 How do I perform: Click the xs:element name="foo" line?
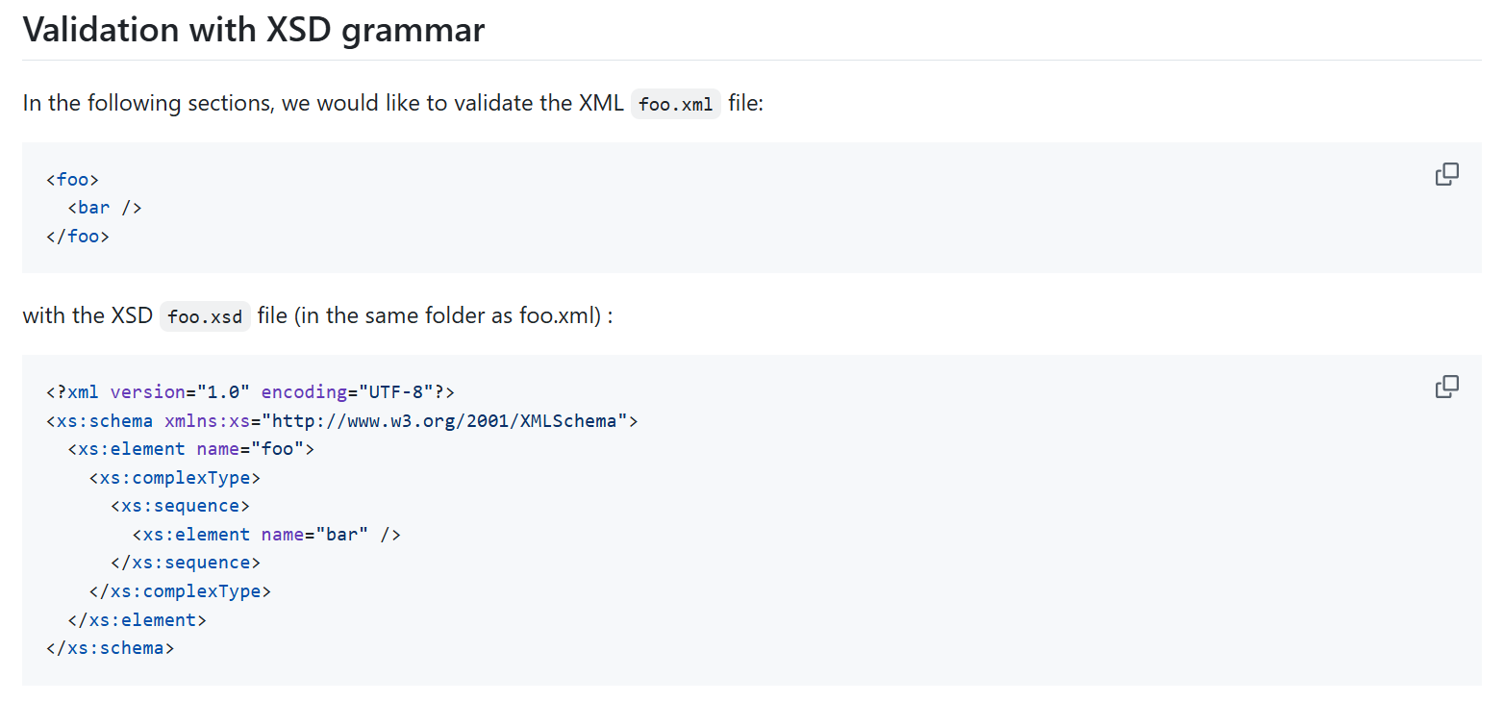190,449
